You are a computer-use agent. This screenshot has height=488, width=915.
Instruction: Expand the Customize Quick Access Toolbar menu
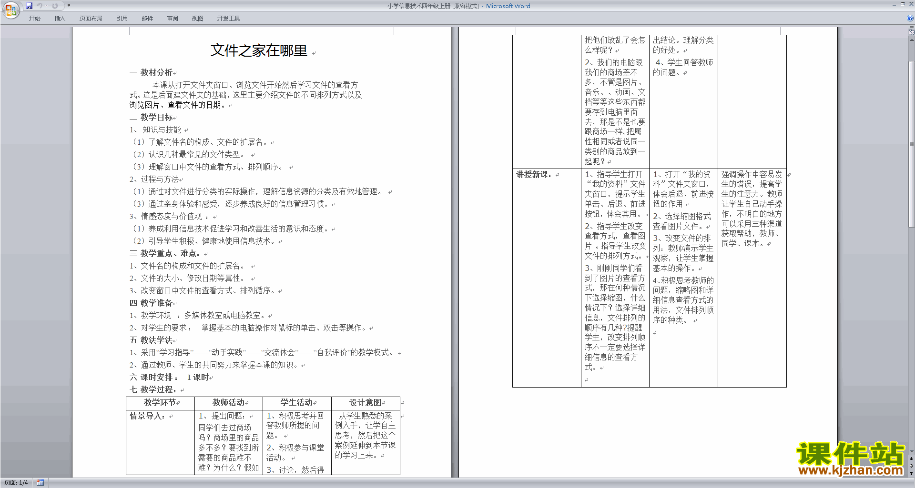69,6
